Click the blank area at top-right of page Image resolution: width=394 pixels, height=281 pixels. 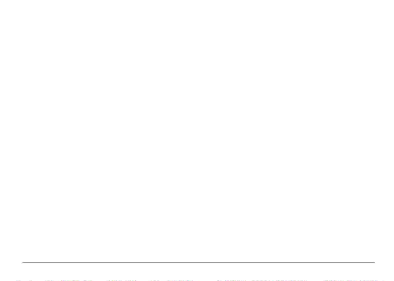[356, 25]
